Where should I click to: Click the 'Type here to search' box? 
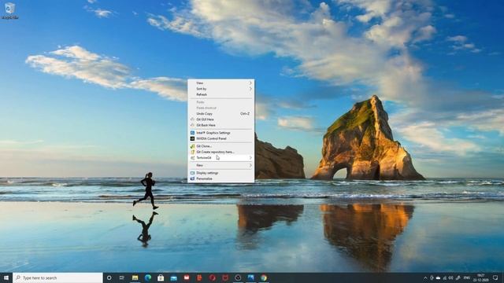coord(57,277)
